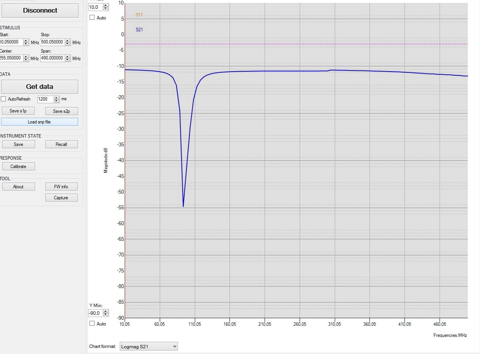
Task: Toggle the Y Max Auto checkbox
Action: coord(92,18)
